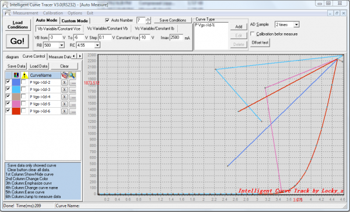
Task: Expand the RB value dropdown
Action: click(x=61, y=45)
